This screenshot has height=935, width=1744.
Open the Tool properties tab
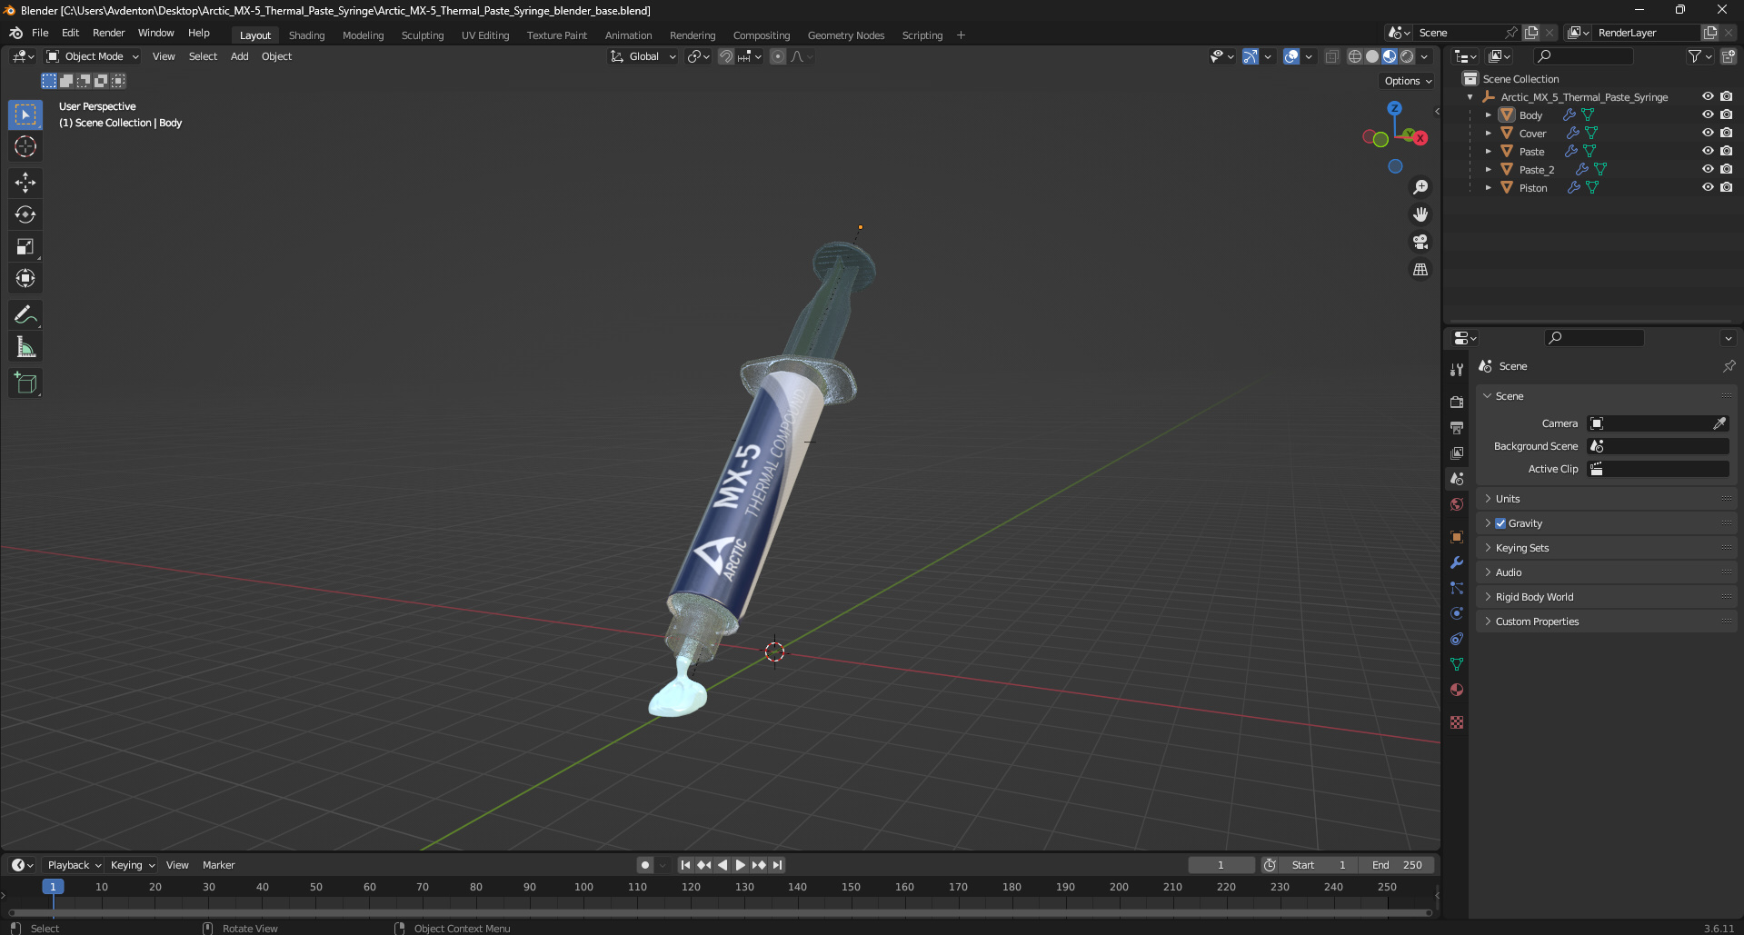1457,370
